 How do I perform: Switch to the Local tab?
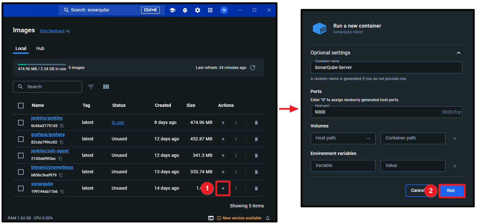(x=21, y=48)
